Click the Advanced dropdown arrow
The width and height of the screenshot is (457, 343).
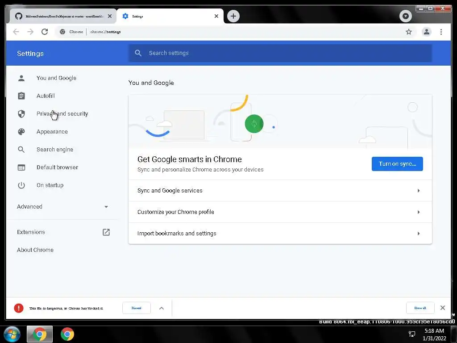(x=106, y=207)
